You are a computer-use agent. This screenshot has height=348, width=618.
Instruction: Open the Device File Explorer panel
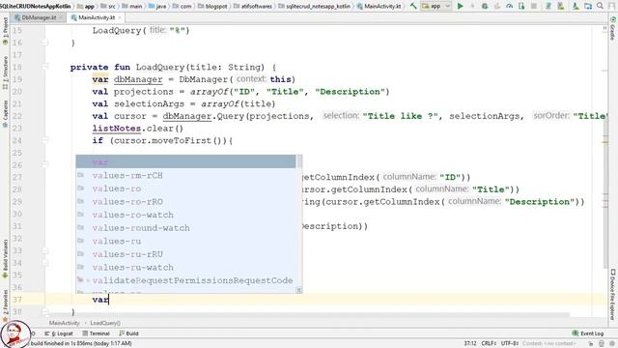click(x=613, y=294)
